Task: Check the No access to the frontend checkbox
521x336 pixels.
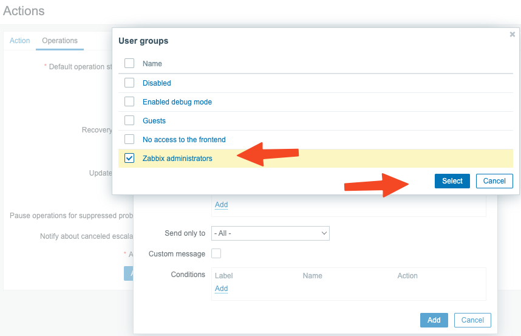Action: click(x=129, y=139)
